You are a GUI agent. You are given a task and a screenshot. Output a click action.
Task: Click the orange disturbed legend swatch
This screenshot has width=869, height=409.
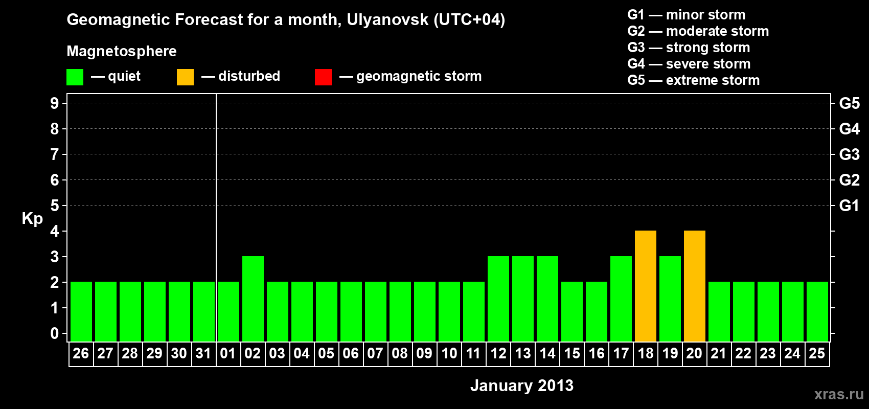point(185,77)
